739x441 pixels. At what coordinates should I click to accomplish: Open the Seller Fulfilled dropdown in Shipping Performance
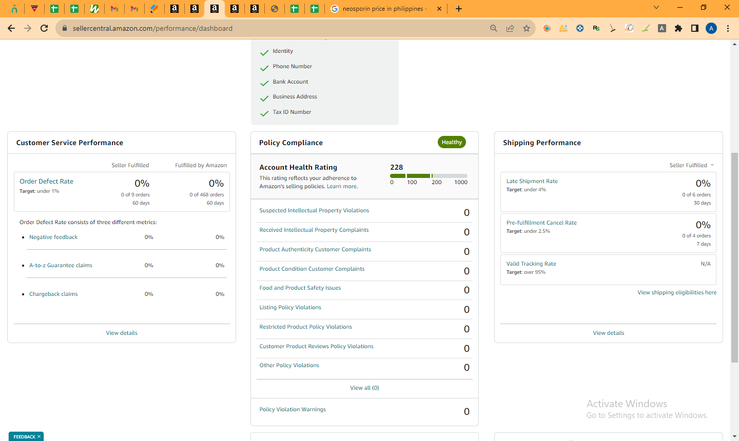point(692,165)
